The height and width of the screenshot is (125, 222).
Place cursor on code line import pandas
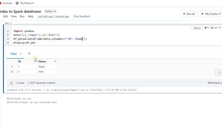pos(24,31)
